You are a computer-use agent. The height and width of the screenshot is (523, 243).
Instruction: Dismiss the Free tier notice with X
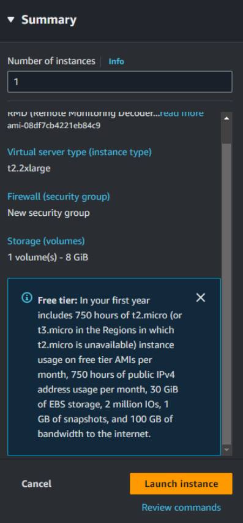tap(201, 297)
